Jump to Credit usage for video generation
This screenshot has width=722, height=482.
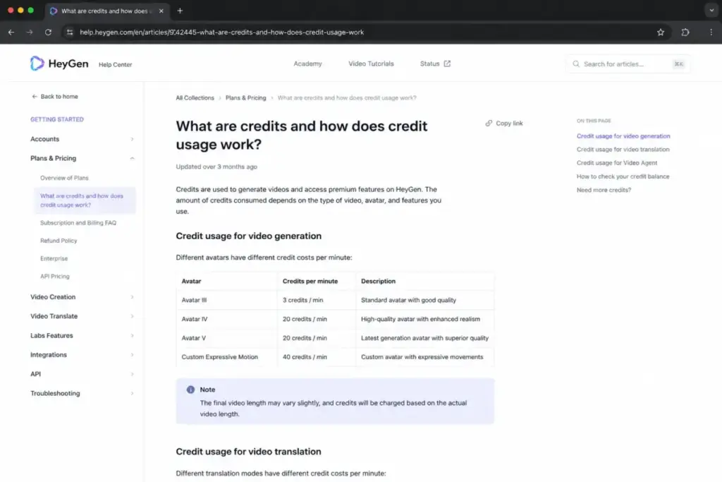(623, 136)
